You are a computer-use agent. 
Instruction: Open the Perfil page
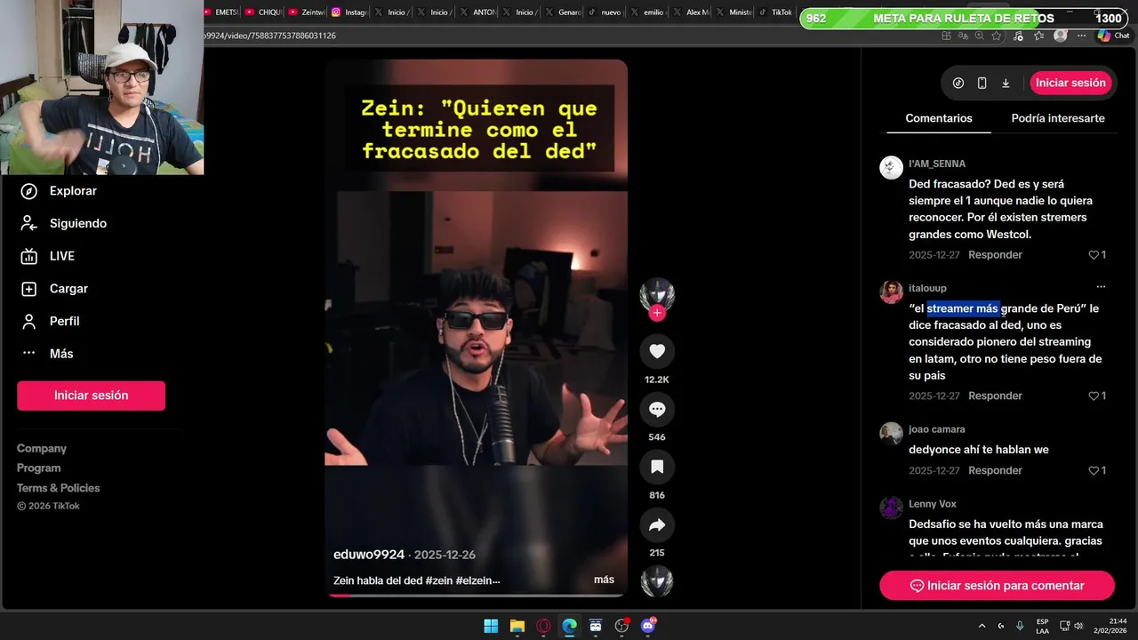[x=51, y=321]
